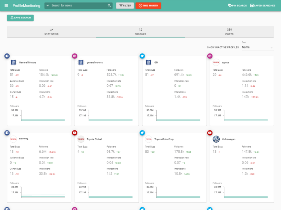This screenshot has width=281, height=210.
Task: Change the This Month time range
Action: [148, 5]
